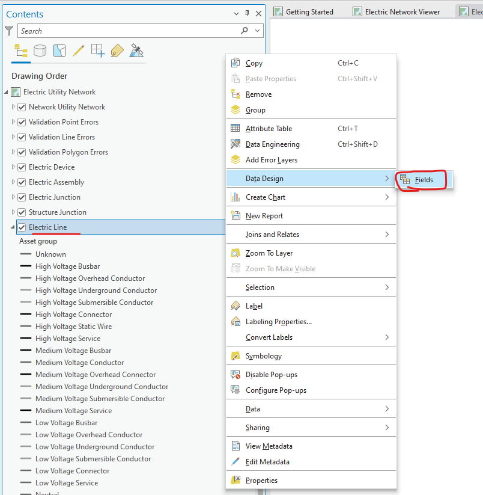Open the List By Editing pencil icon
This screenshot has width=483, height=495.
(x=78, y=51)
